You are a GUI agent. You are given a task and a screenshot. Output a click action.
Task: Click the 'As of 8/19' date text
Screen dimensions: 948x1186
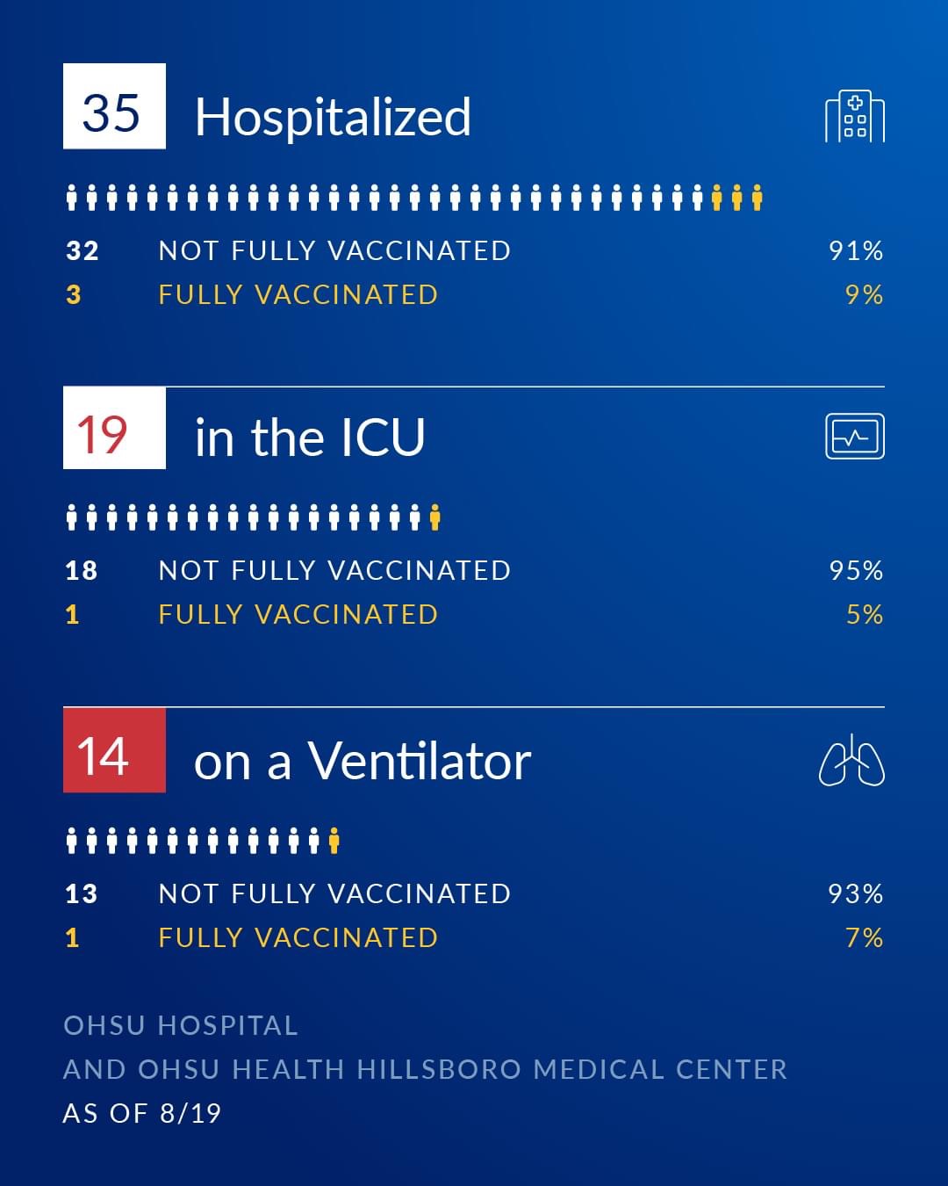pos(142,1113)
